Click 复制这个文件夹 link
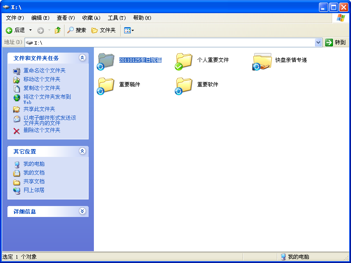The image size is (351, 263). coord(42,88)
